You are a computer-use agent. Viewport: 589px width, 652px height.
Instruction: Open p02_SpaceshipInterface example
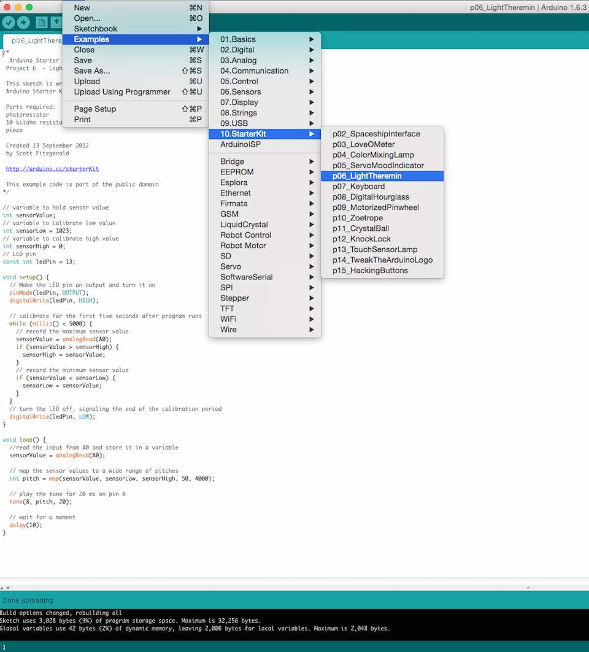click(x=382, y=134)
